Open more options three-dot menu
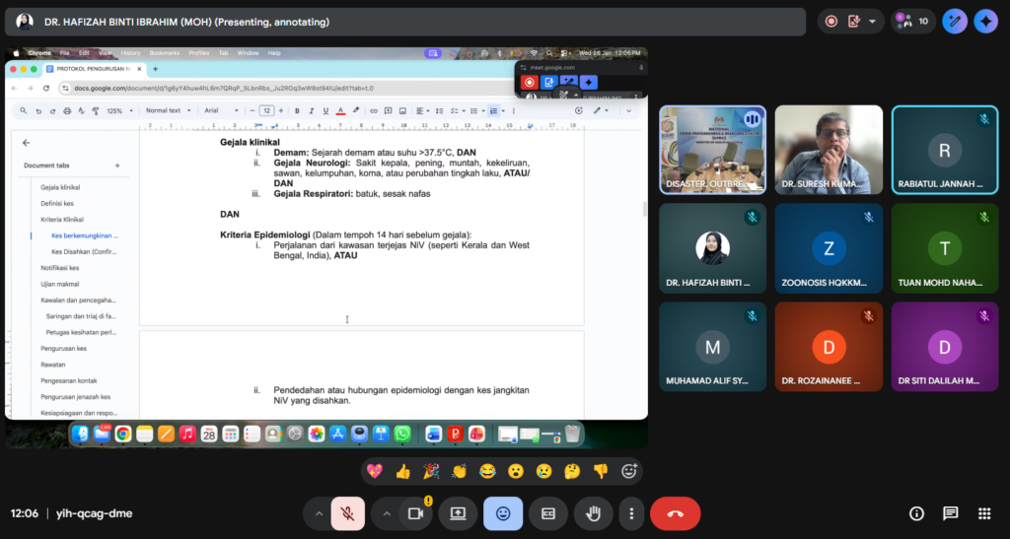The height and width of the screenshot is (539, 1010). [628, 513]
